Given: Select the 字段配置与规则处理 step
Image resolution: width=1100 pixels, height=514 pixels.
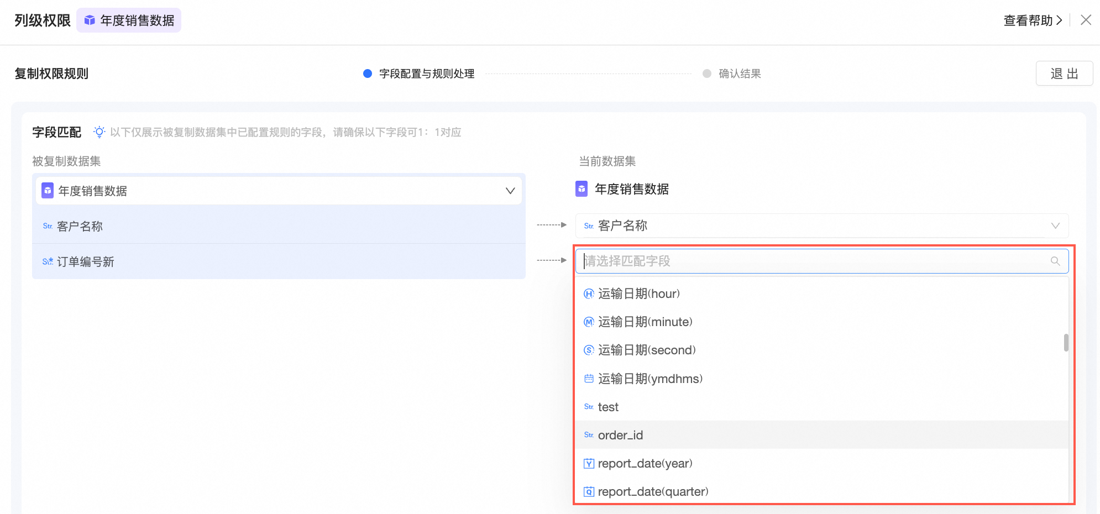Looking at the screenshot, I should tap(419, 74).
